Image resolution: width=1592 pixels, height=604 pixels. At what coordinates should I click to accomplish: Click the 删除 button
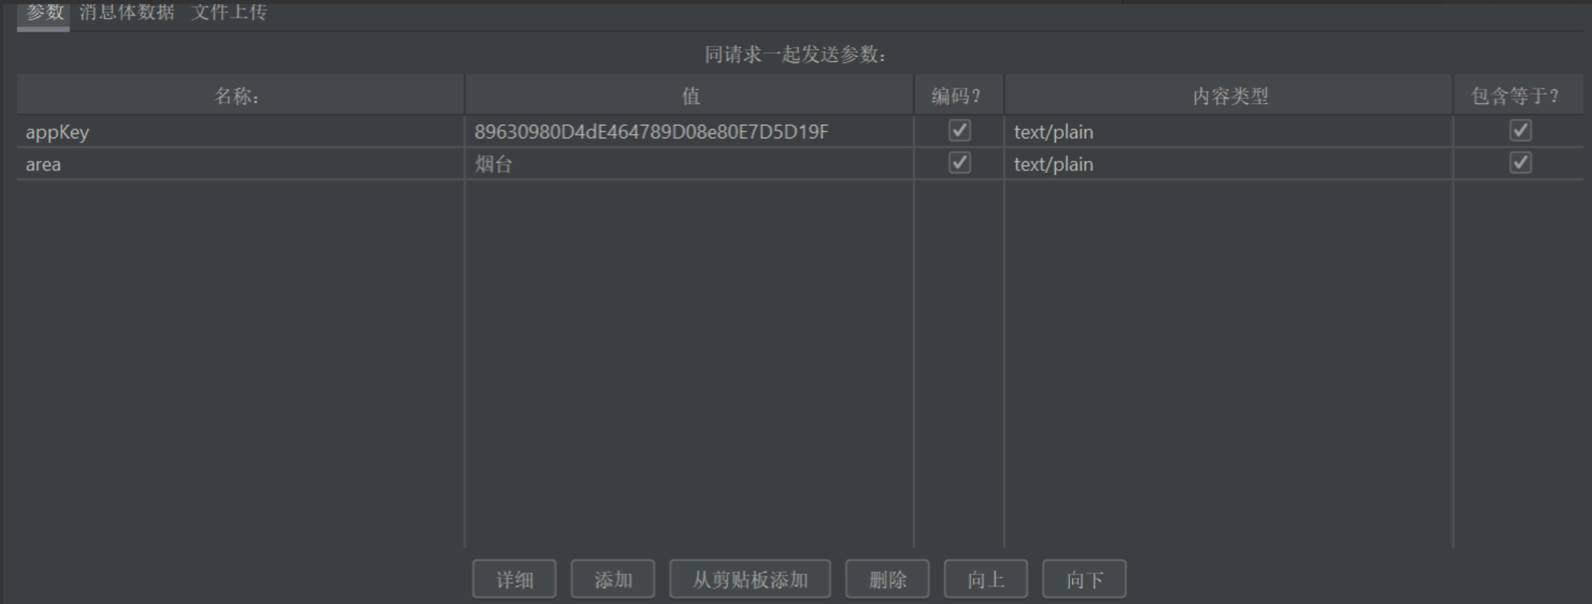887,579
